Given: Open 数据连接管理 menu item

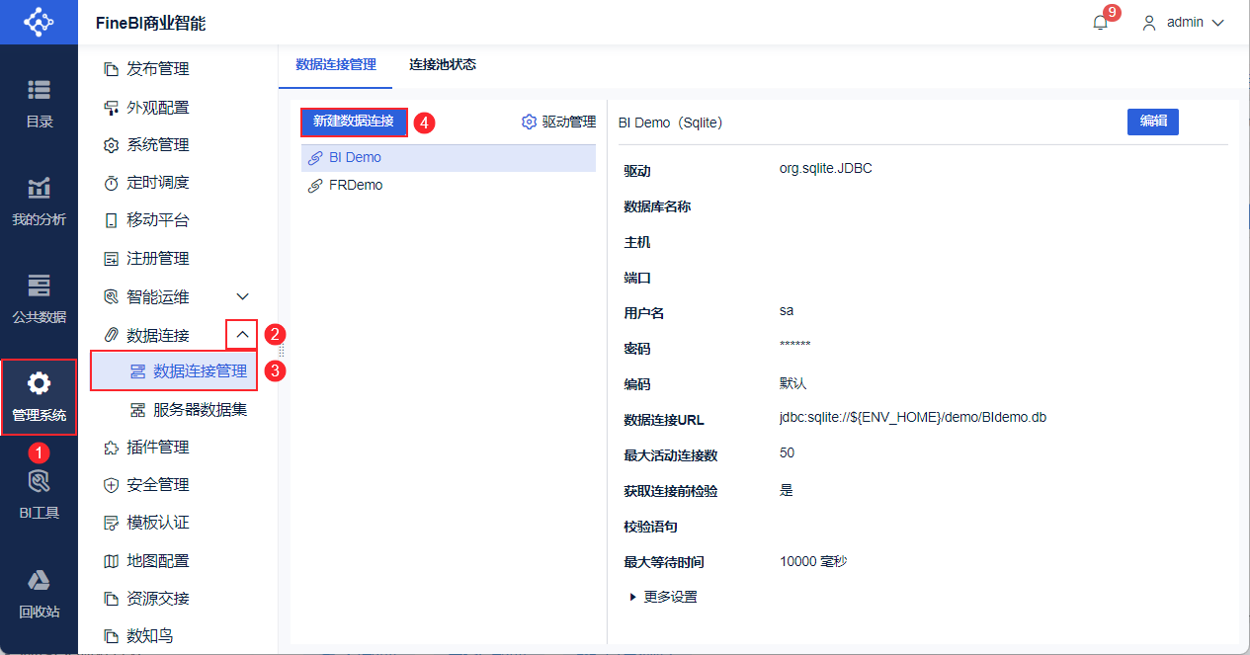Looking at the screenshot, I should (174, 371).
